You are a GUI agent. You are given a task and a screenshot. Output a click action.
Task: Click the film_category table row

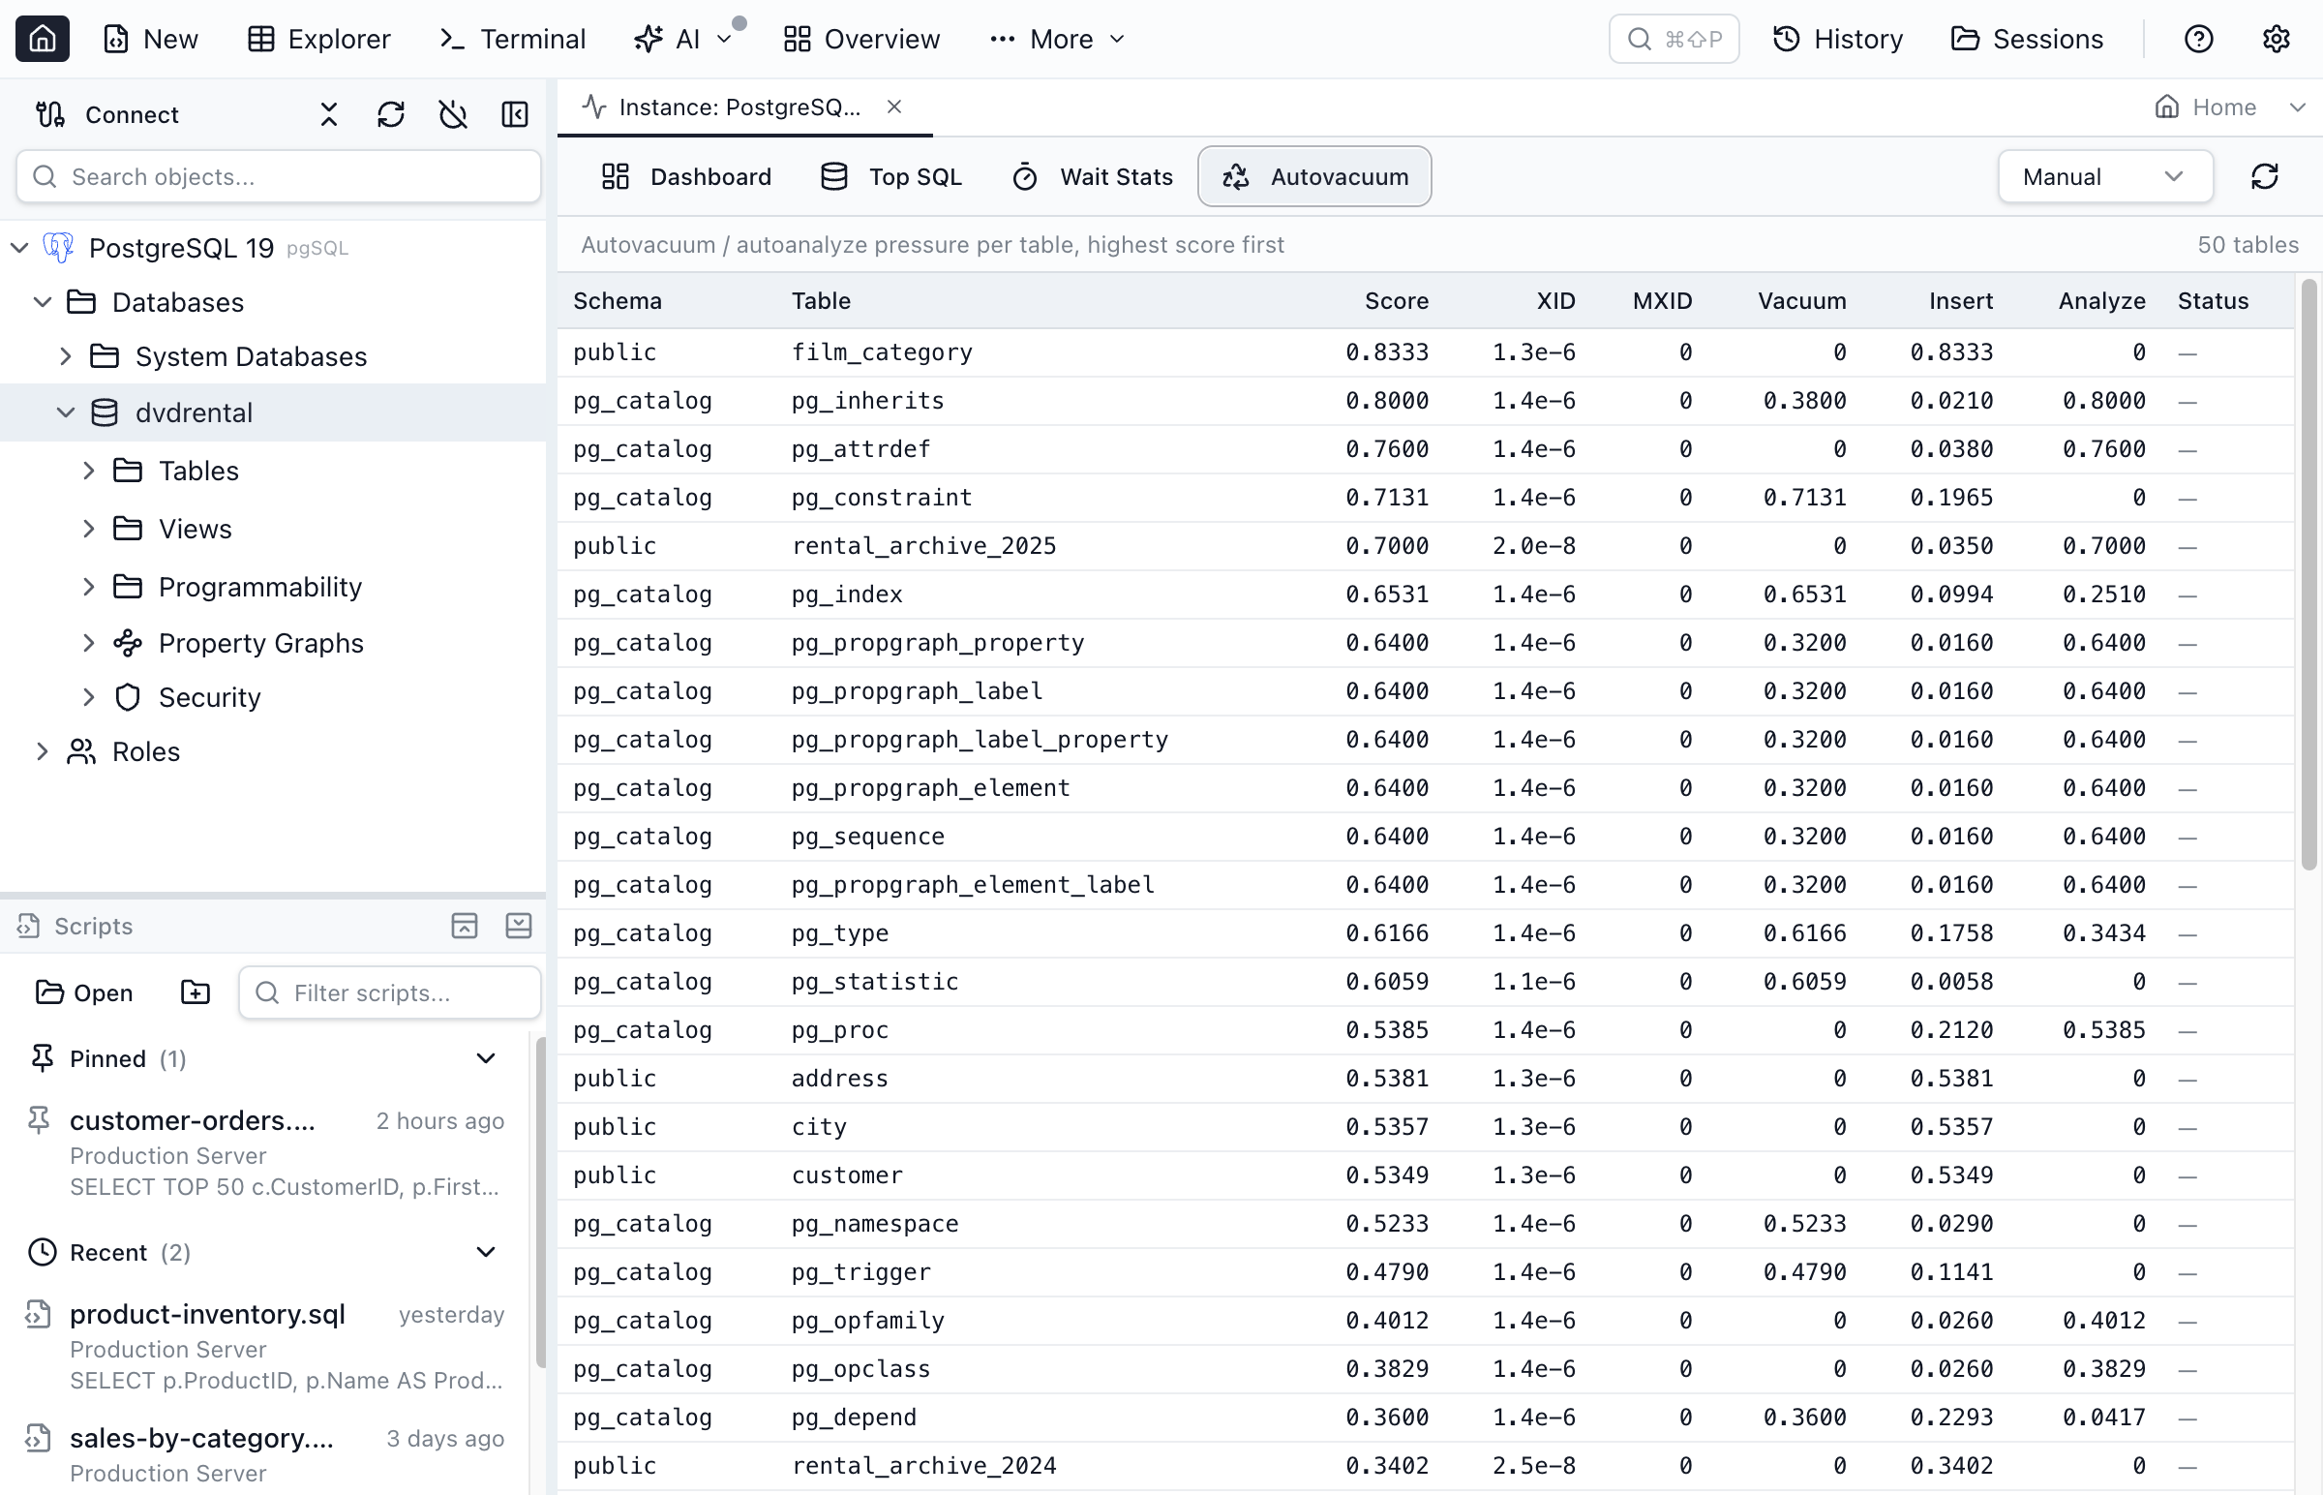pyautogui.click(x=1426, y=352)
